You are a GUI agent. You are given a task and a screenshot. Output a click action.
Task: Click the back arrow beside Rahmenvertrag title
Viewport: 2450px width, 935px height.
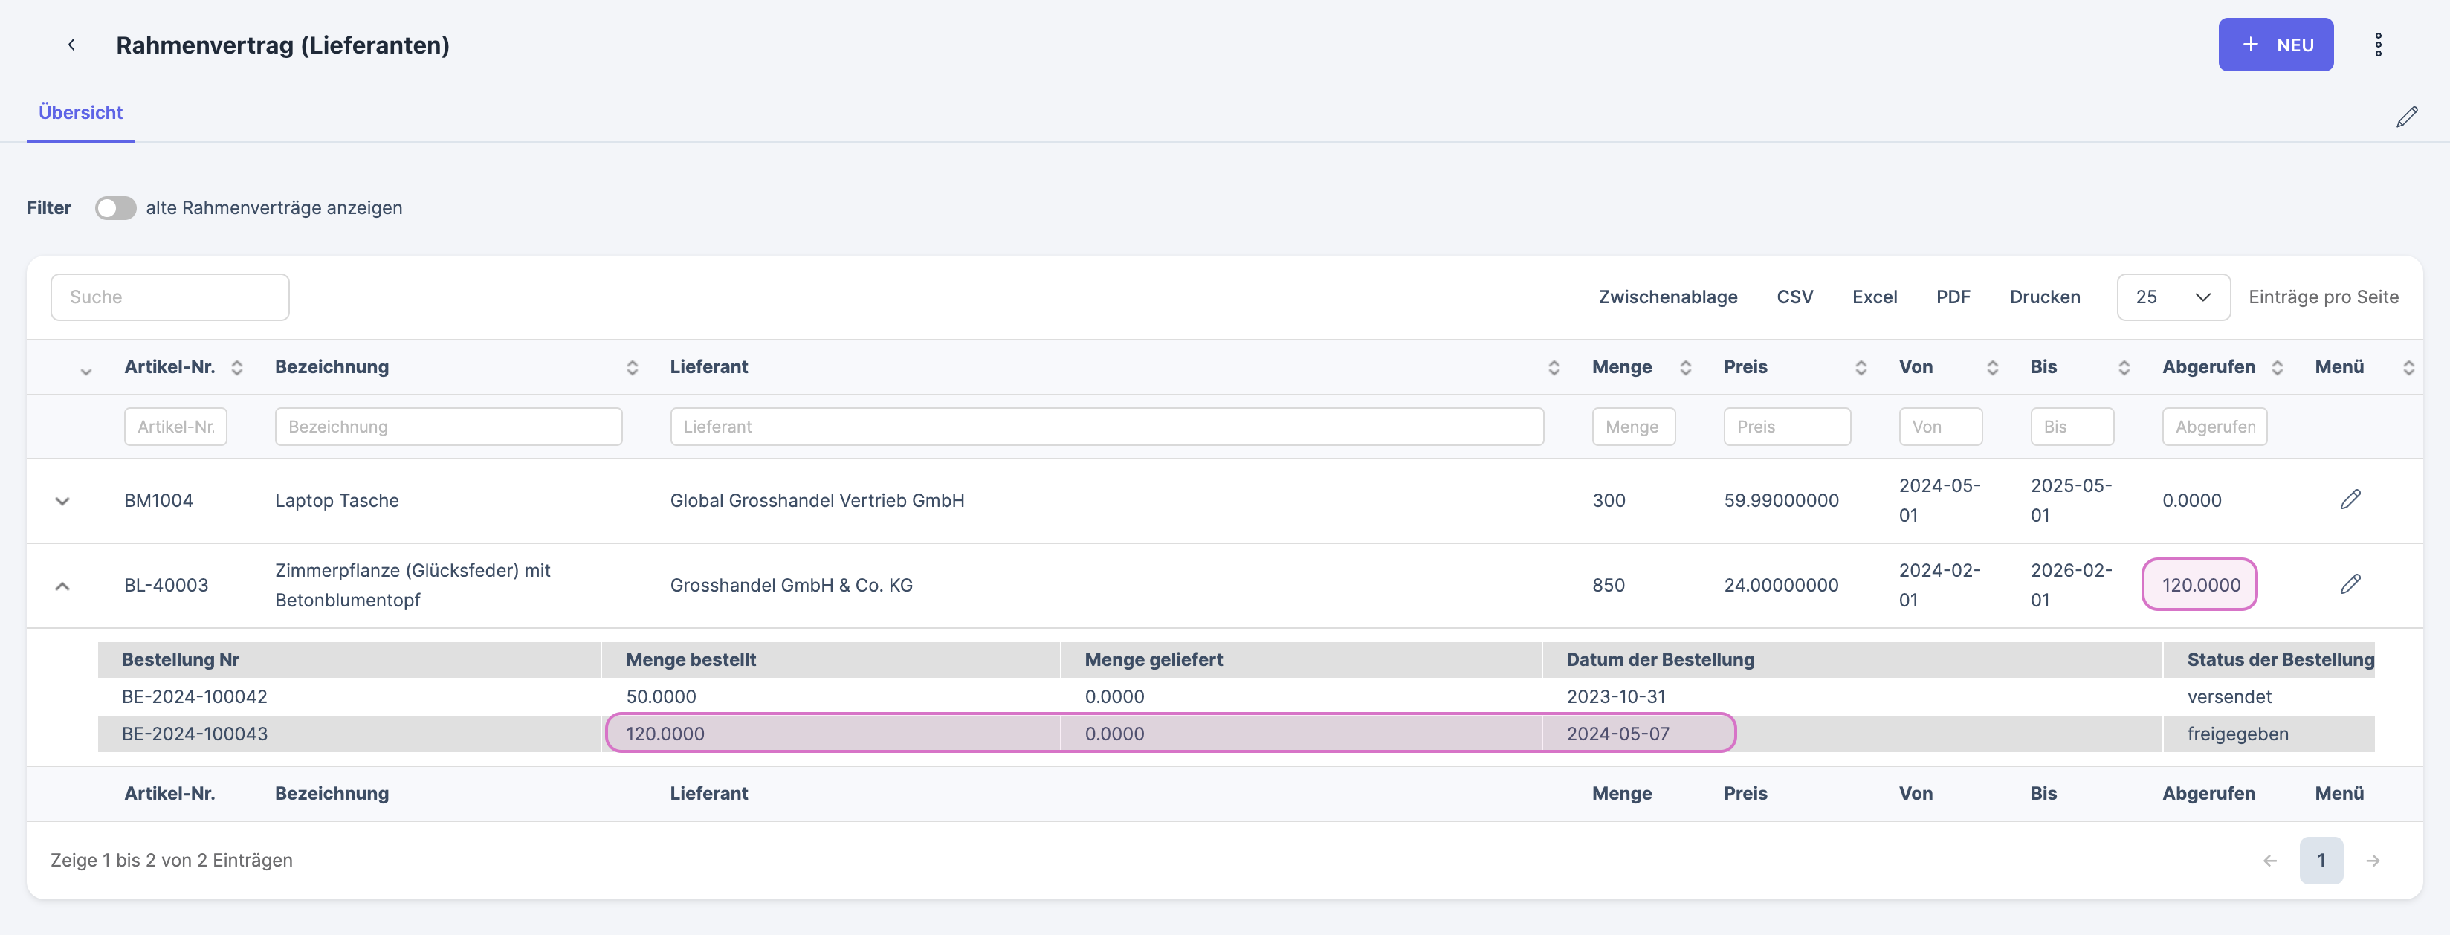point(71,45)
